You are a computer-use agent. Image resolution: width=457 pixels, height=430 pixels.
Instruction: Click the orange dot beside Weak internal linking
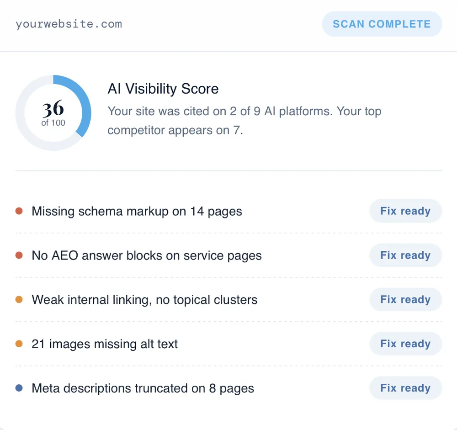tap(19, 299)
